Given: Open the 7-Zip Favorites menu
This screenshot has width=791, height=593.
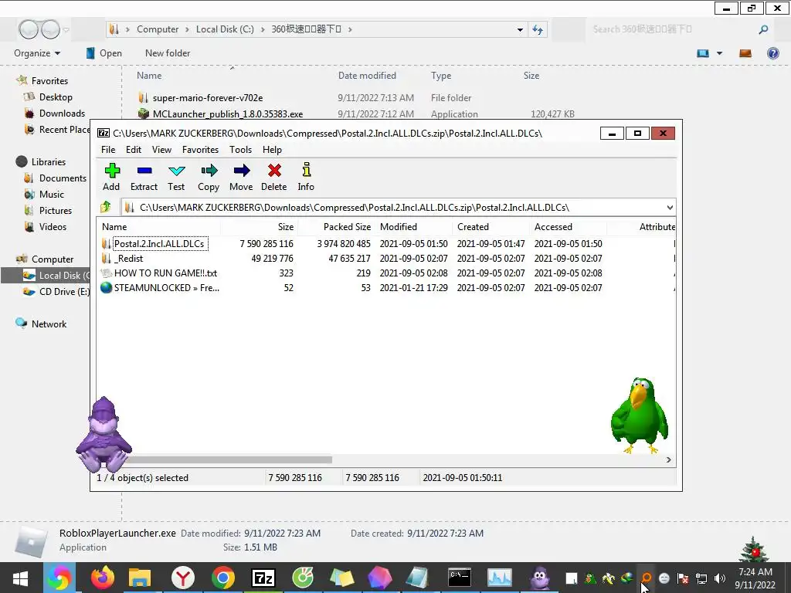Looking at the screenshot, I should (x=200, y=150).
